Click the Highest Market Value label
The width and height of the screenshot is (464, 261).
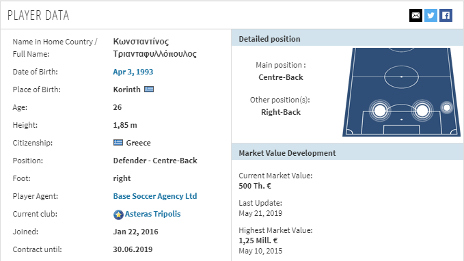pyautogui.click(x=276, y=230)
